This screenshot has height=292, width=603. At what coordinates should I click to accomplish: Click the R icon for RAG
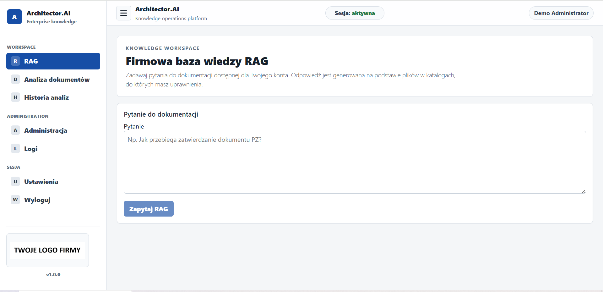(x=15, y=61)
